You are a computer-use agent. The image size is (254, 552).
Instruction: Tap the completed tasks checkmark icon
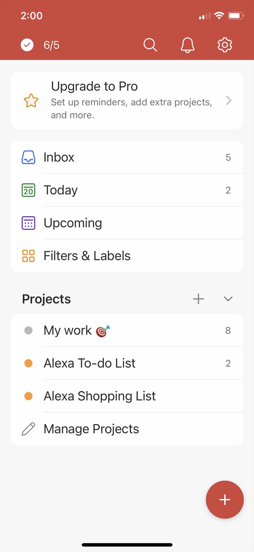click(x=27, y=45)
